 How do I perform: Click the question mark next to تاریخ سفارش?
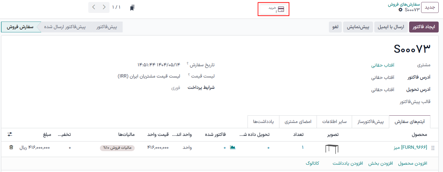click(187, 64)
